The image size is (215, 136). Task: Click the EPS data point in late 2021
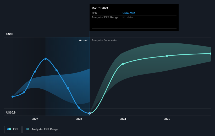[24, 92]
